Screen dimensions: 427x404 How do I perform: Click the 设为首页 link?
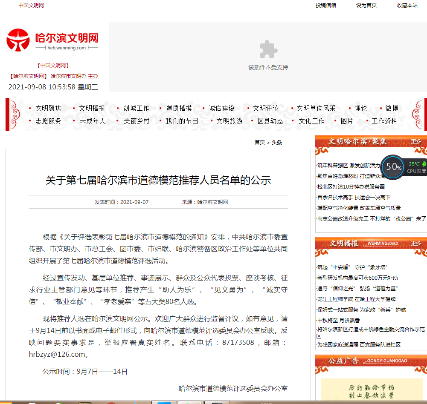[366, 6]
